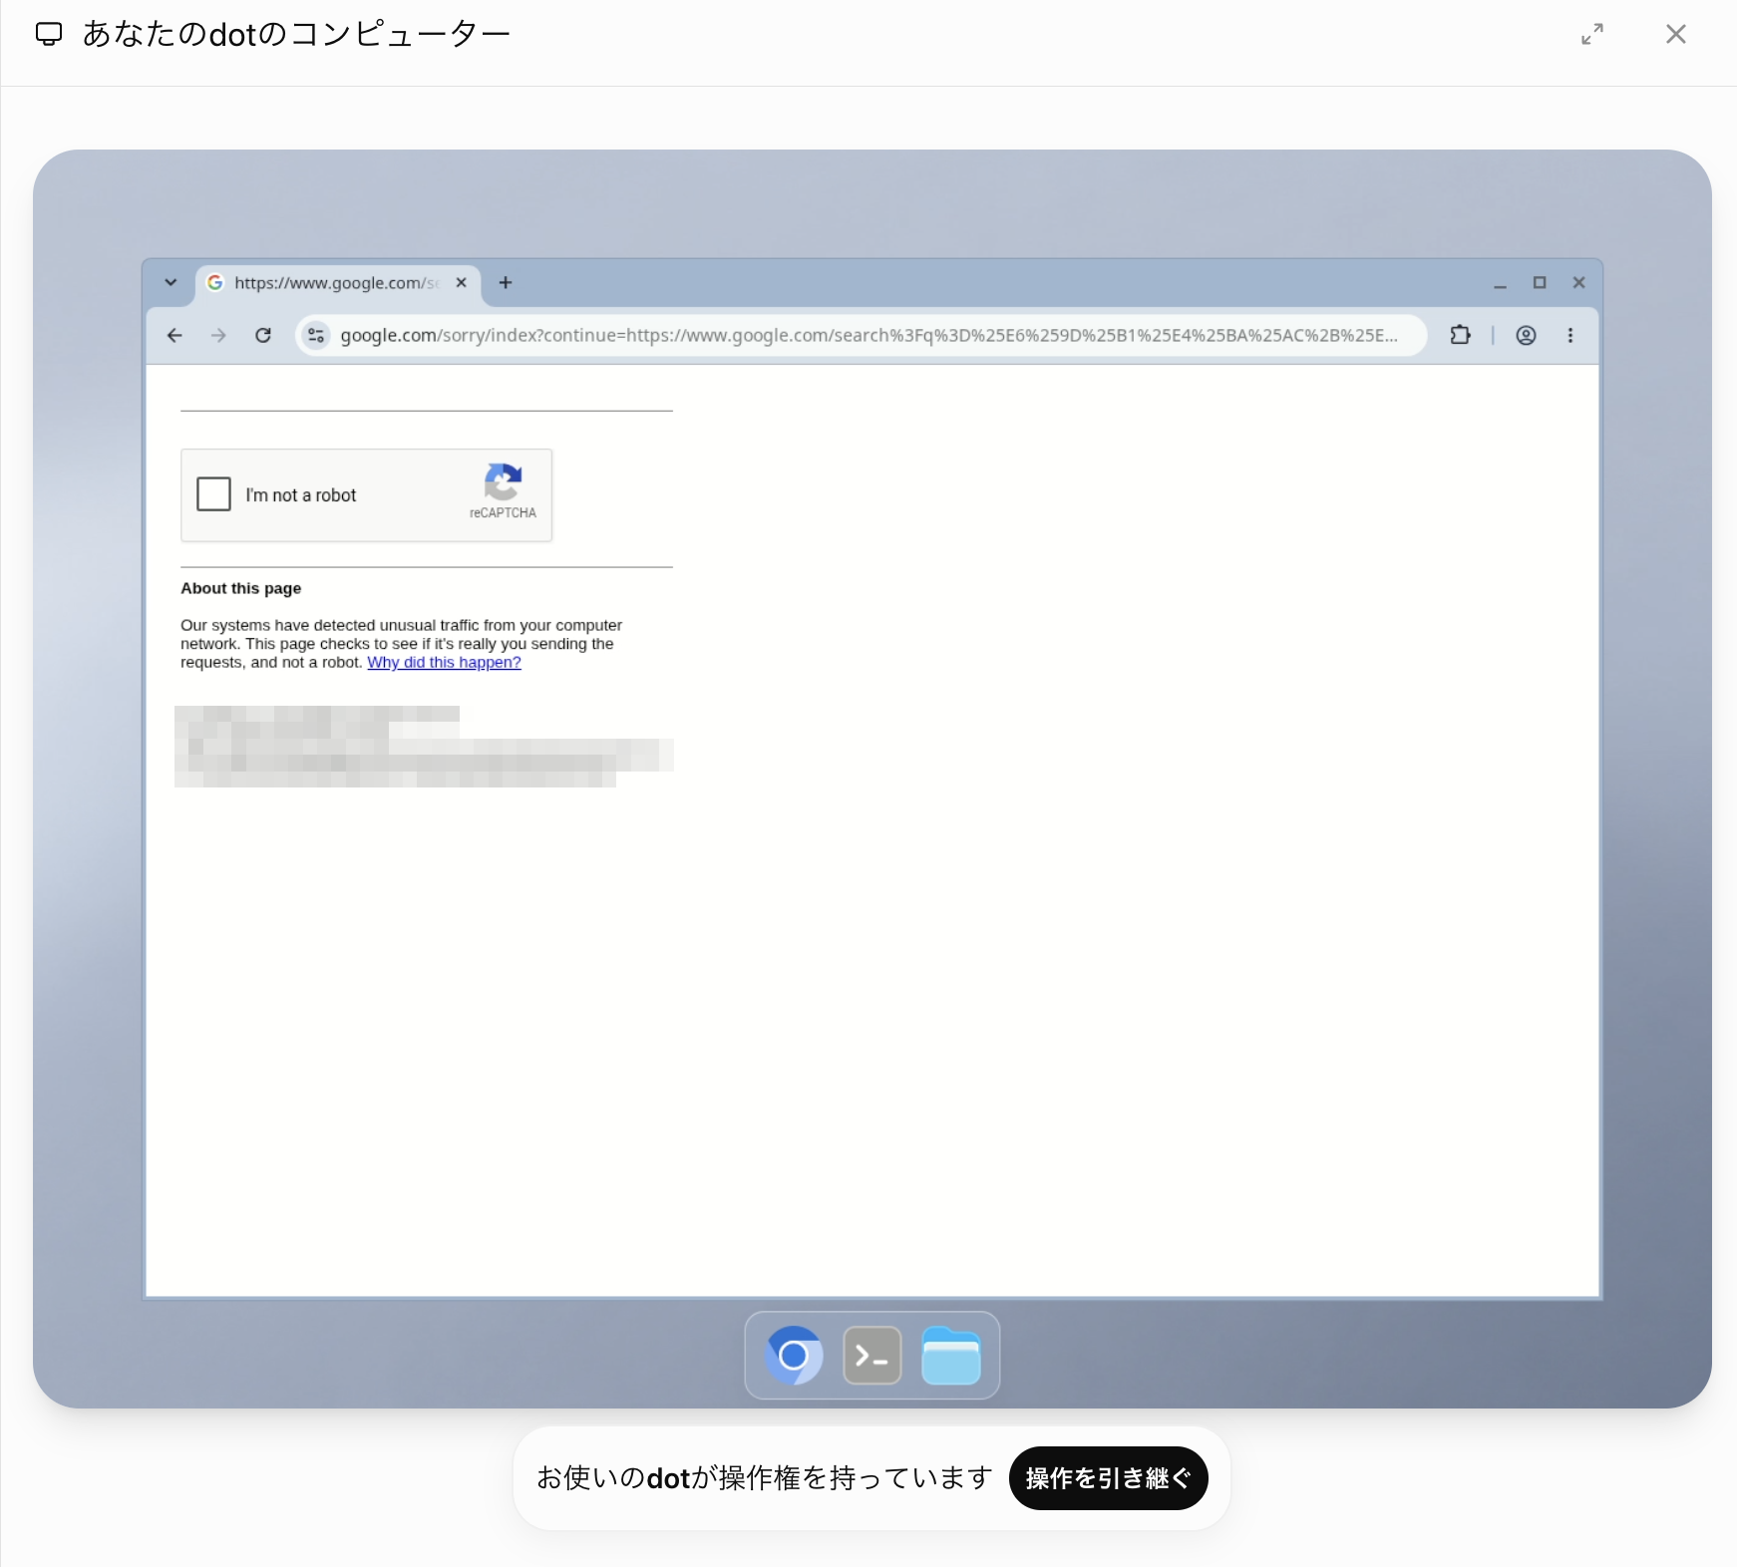Launch Chromium from the dock
Image resolution: width=1737 pixels, height=1567 pixels.
click(794, 1356)
